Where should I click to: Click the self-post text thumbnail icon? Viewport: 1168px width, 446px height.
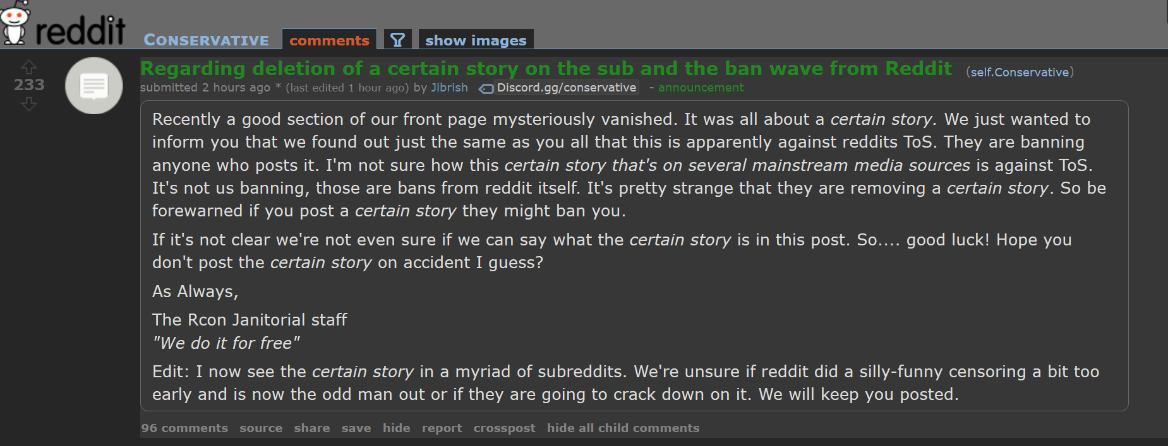point(93,86)
